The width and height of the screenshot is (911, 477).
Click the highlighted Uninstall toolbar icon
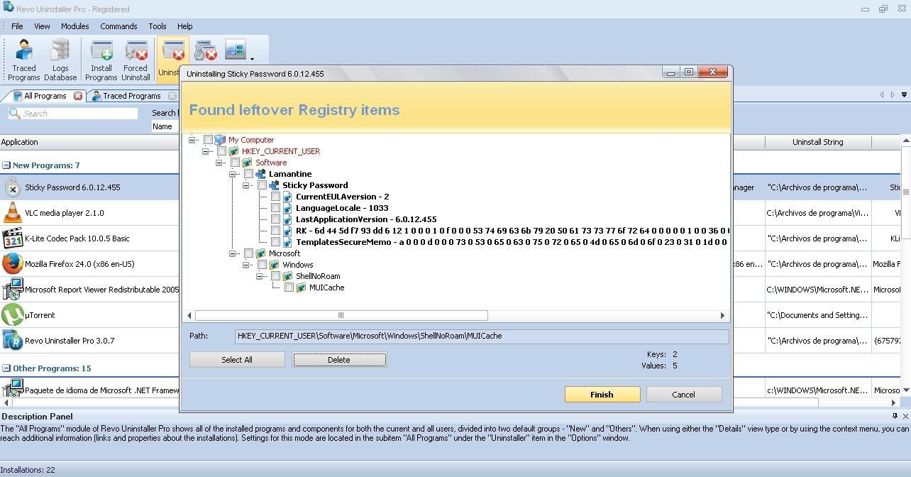click(171, 50)
